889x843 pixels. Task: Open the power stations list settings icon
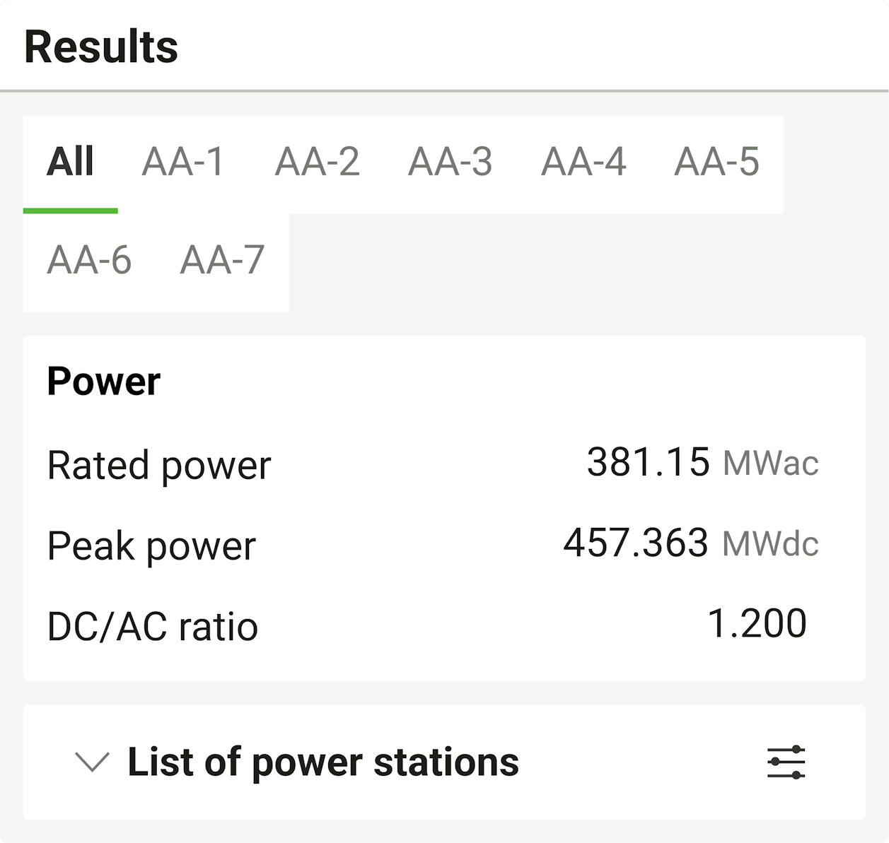click(x=786, y=762)
